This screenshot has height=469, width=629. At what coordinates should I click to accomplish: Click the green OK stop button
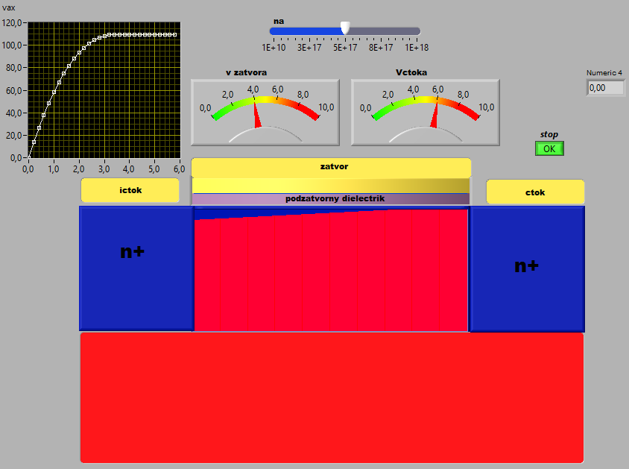point(549,148)
